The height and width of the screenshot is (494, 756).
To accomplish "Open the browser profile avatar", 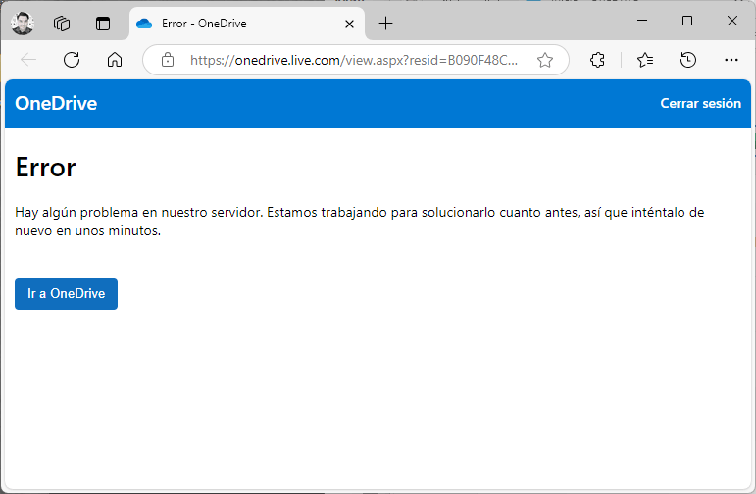I will [23, 24].
